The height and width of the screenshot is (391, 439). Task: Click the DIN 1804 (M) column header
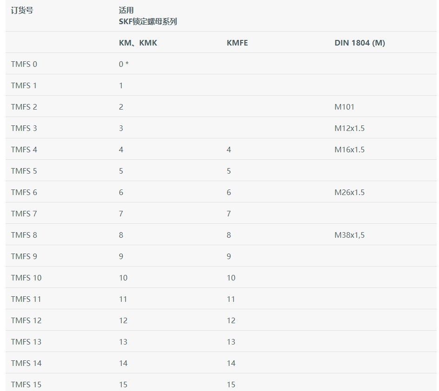pos(360,43)
